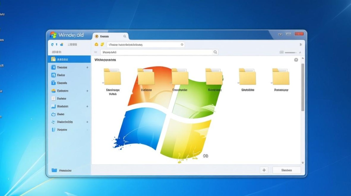Click the folder icon at the bottom of the sidebar
This screenshot has width=351, height=196.
coord(55,170)
